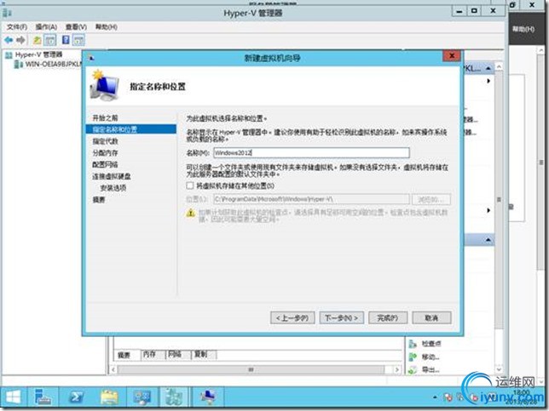Click actions pane scrollbar up arrow
549x411 pixels.
499,66
